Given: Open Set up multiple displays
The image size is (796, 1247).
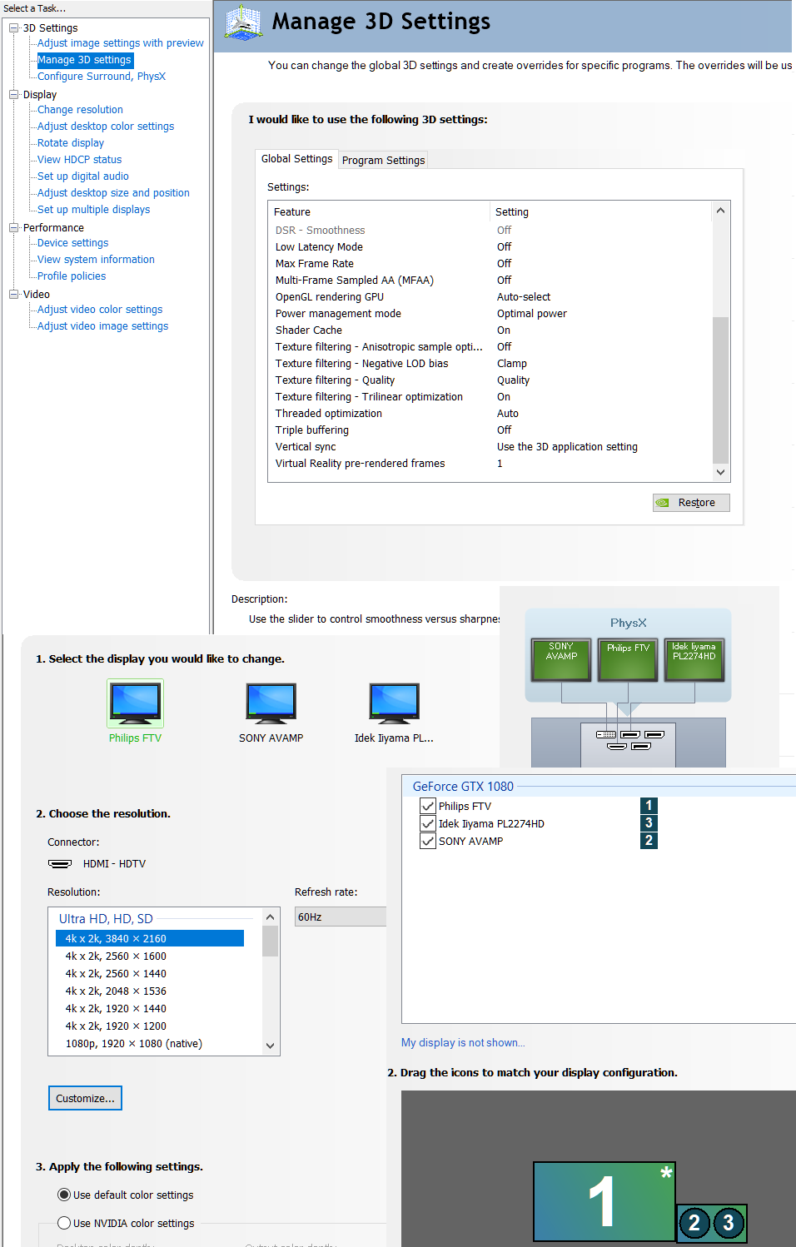Looking at the screenshot, I should [x=94, y=210].
